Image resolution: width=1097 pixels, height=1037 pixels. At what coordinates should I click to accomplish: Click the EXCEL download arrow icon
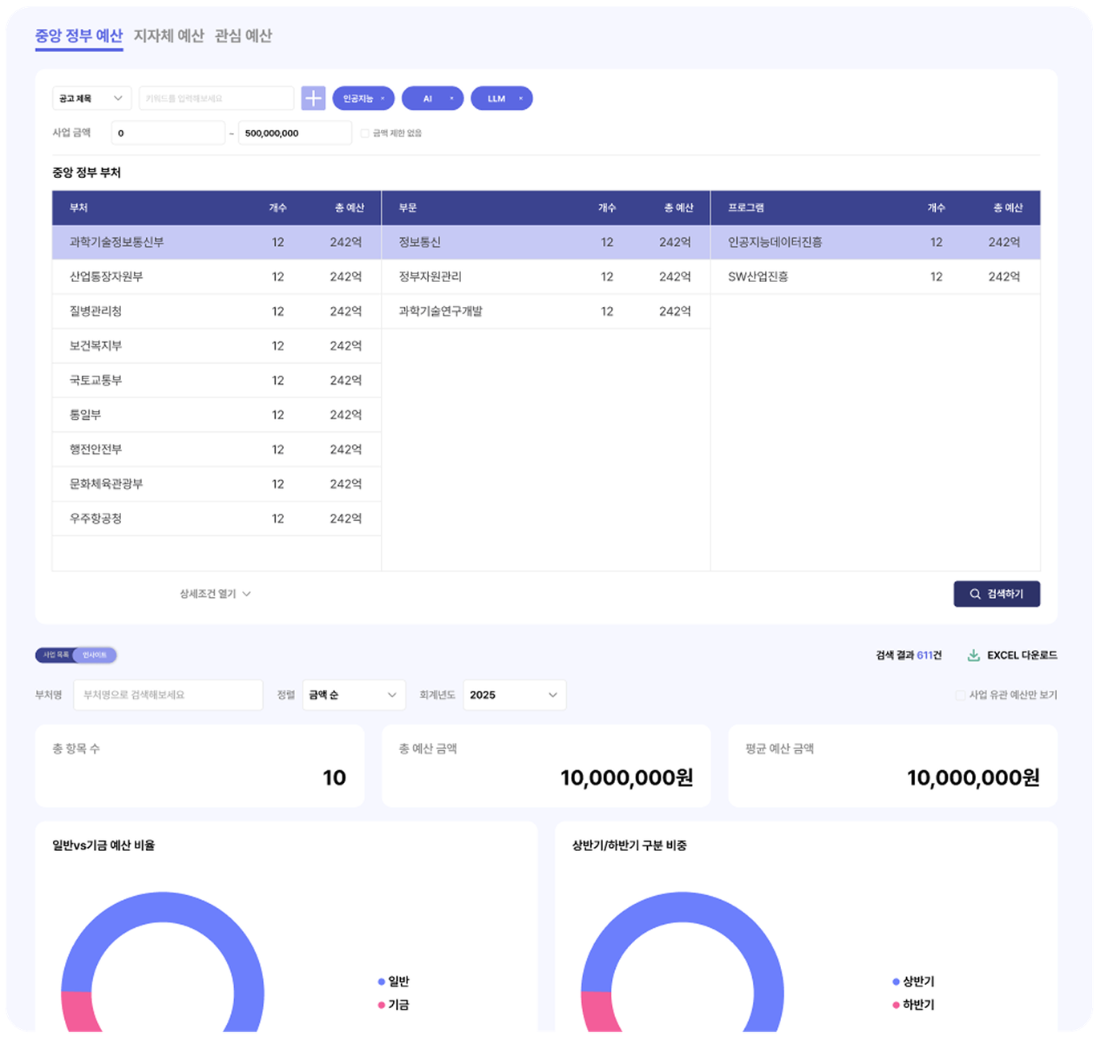pos(974,656)
